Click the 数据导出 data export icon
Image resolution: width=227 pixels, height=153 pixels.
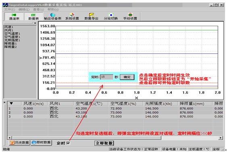(92, 17)
